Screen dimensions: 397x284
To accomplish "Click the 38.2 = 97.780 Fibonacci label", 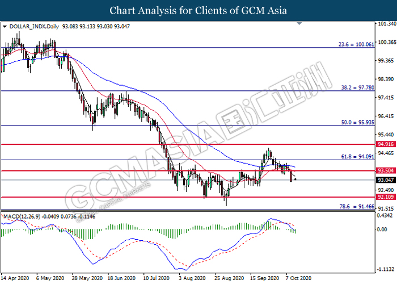I will point(357,87).
